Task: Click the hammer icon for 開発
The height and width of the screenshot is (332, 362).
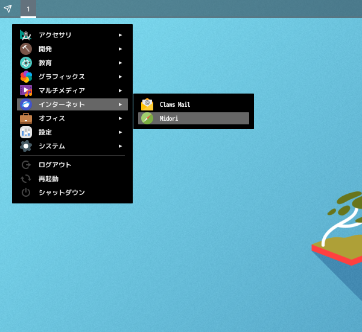Action: [x=26, y=49]
